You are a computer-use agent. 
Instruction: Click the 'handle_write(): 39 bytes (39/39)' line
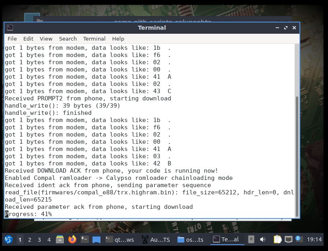(x=62, y=106)
